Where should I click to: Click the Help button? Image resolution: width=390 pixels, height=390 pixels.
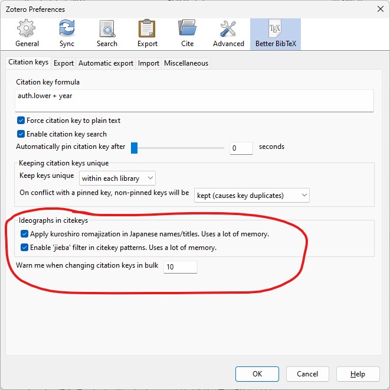[x=358, y=374]
